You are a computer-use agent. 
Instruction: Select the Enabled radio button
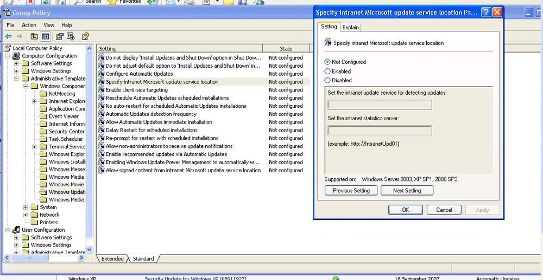(327, 71)
